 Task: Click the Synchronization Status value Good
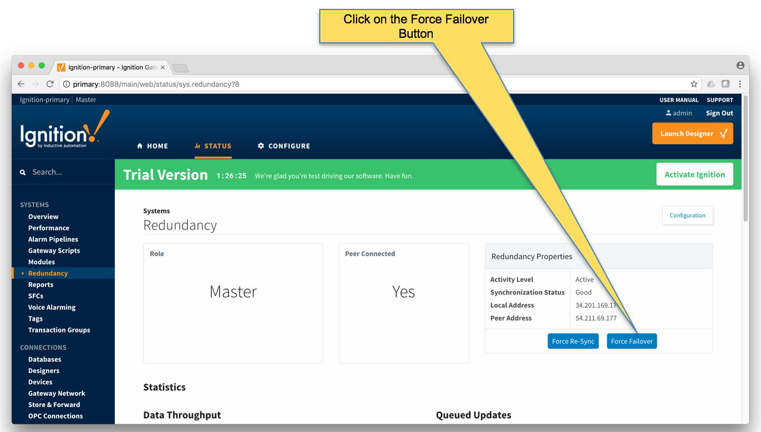[583, 292]
